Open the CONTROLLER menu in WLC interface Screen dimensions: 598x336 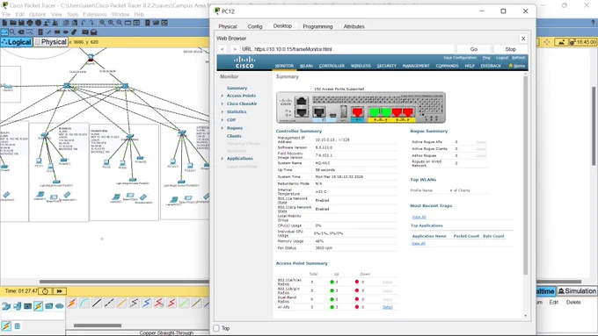click(x=332, y=66)
